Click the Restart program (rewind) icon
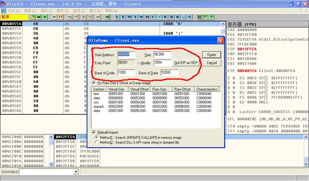 tap(39, 17)
